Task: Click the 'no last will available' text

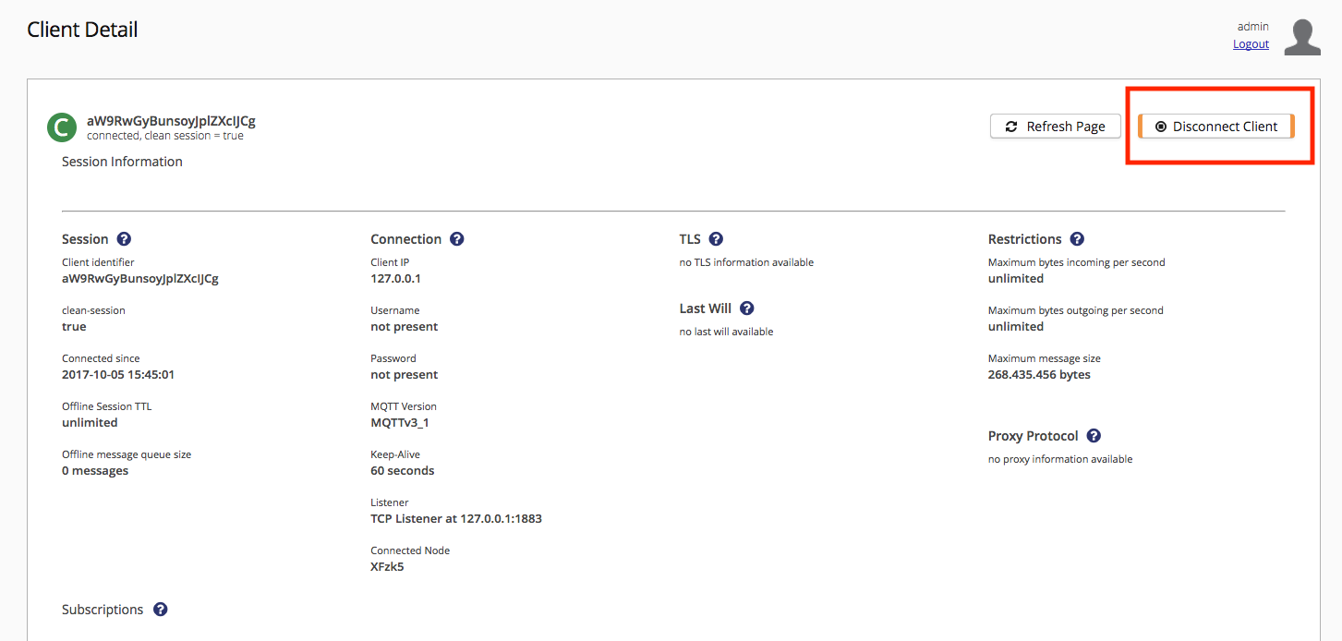Action: 726,332
